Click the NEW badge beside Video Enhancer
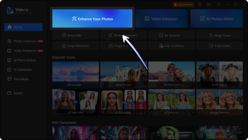The width and height of the screenshot is (248, 140). tap(41, 51)
